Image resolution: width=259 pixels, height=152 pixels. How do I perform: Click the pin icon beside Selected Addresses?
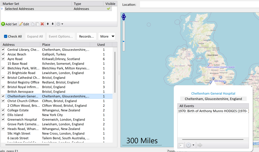pos(2,9)
